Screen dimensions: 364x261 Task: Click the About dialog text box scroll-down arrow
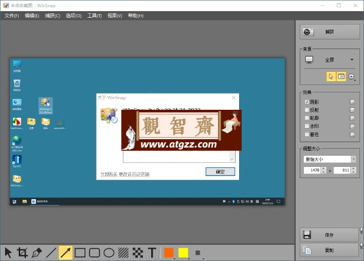pos(232,159)
